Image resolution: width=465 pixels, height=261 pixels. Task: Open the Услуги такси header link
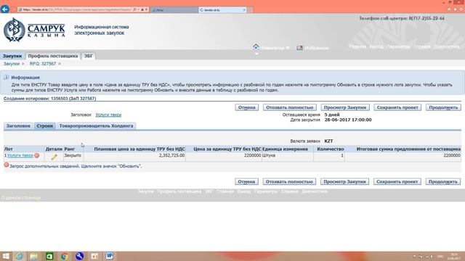click(108, 115)
